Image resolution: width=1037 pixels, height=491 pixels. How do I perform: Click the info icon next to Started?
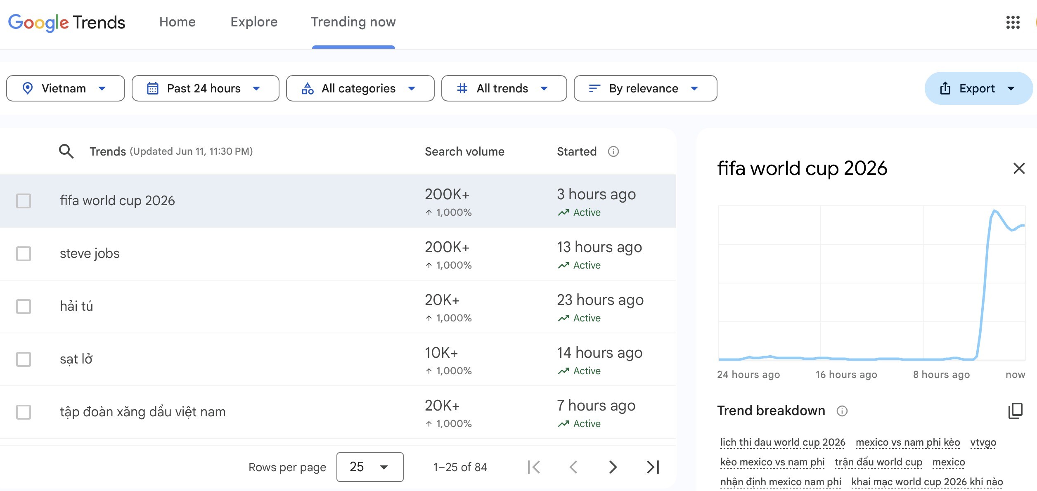[613, 151]
